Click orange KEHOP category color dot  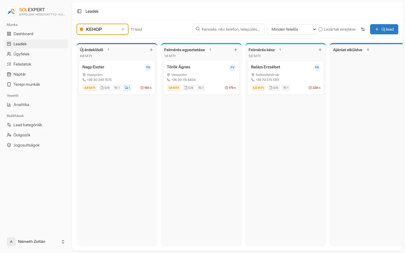click(x=82, y=29)
